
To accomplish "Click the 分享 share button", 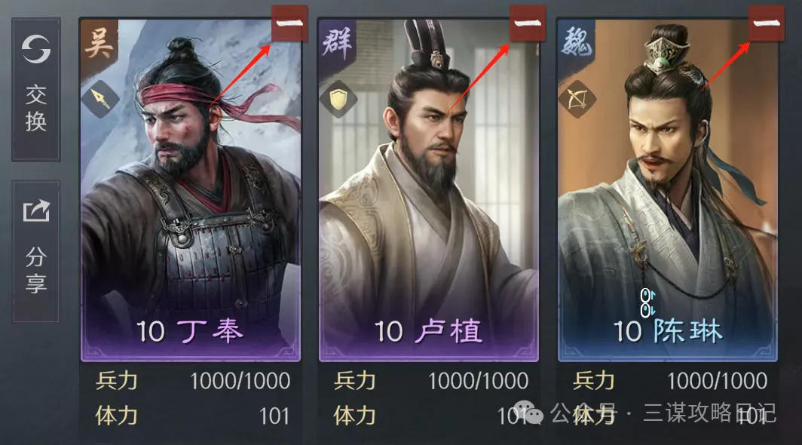I will tap(36, 251).
